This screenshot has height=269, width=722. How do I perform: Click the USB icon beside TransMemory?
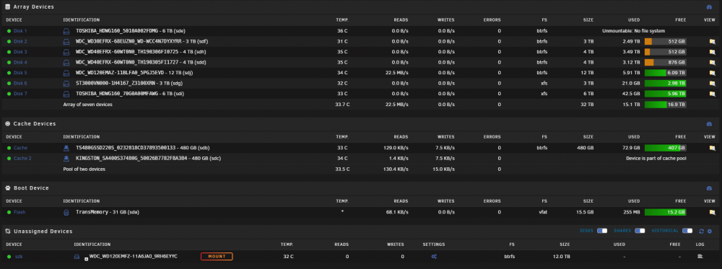click(66, 212)
